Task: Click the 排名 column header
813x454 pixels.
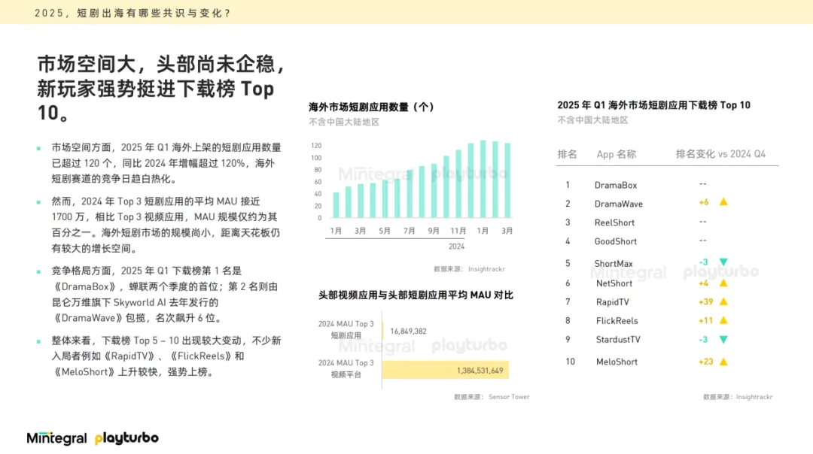Action: coord(568,154)
